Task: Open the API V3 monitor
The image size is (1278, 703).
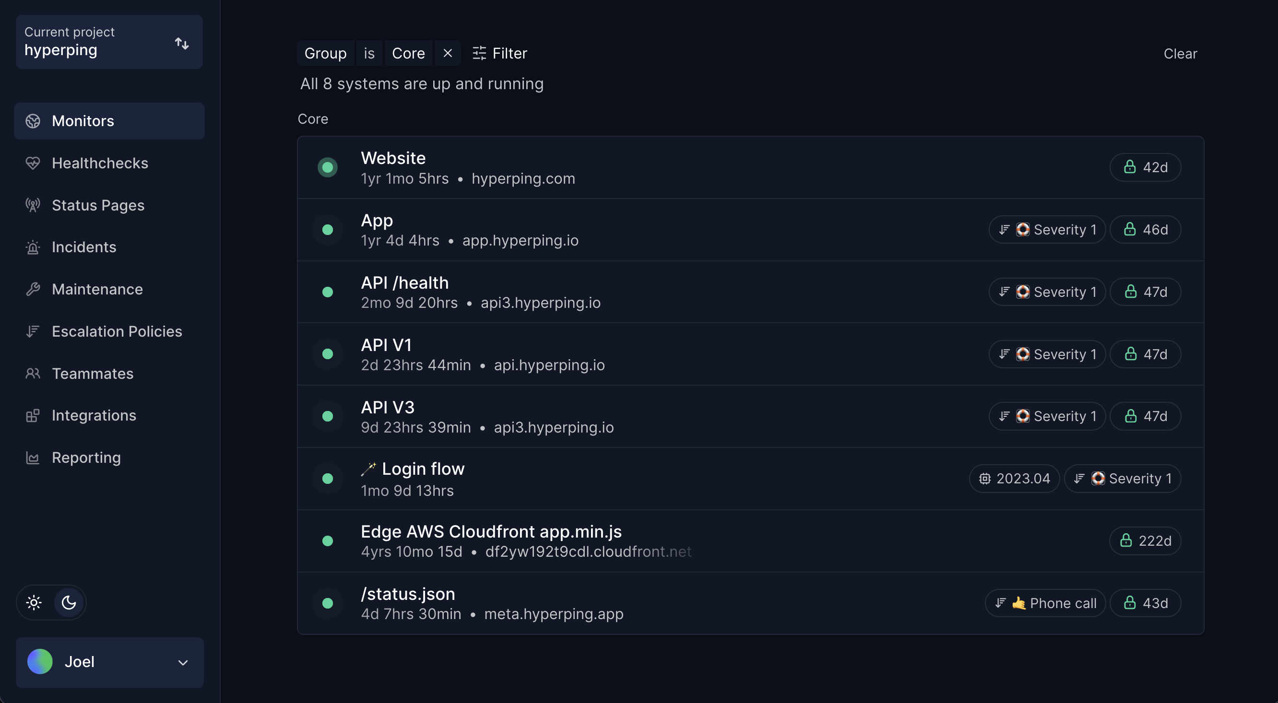Action: 750,416
